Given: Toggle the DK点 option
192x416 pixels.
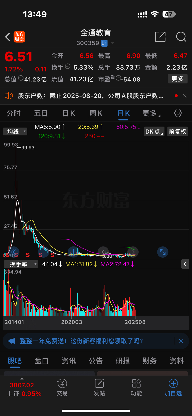Looking at the screenshot, I should coord(154,132).
